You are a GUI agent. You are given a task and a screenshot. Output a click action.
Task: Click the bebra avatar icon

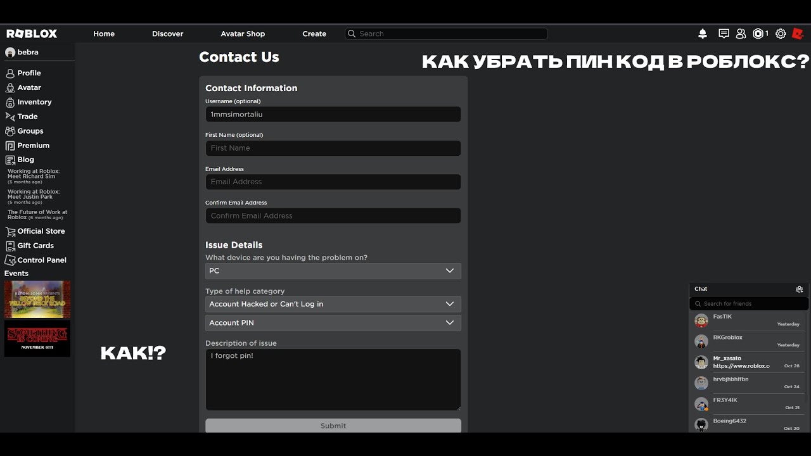[x=10, y=52]
